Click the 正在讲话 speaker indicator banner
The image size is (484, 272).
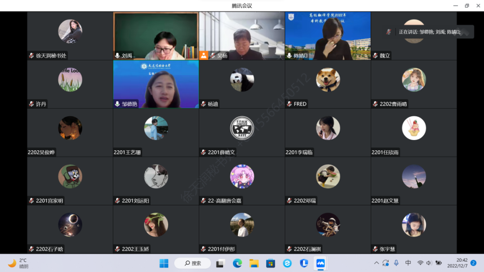click(x=429, y=32)
